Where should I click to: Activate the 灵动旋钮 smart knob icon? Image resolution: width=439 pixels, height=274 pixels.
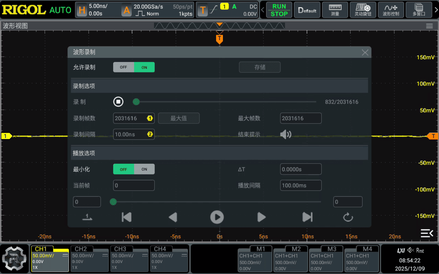coord(363,10)
